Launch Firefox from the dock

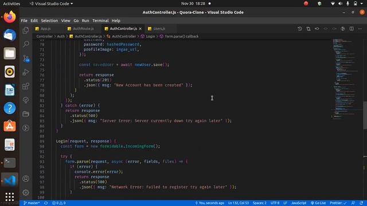(10, 17)
